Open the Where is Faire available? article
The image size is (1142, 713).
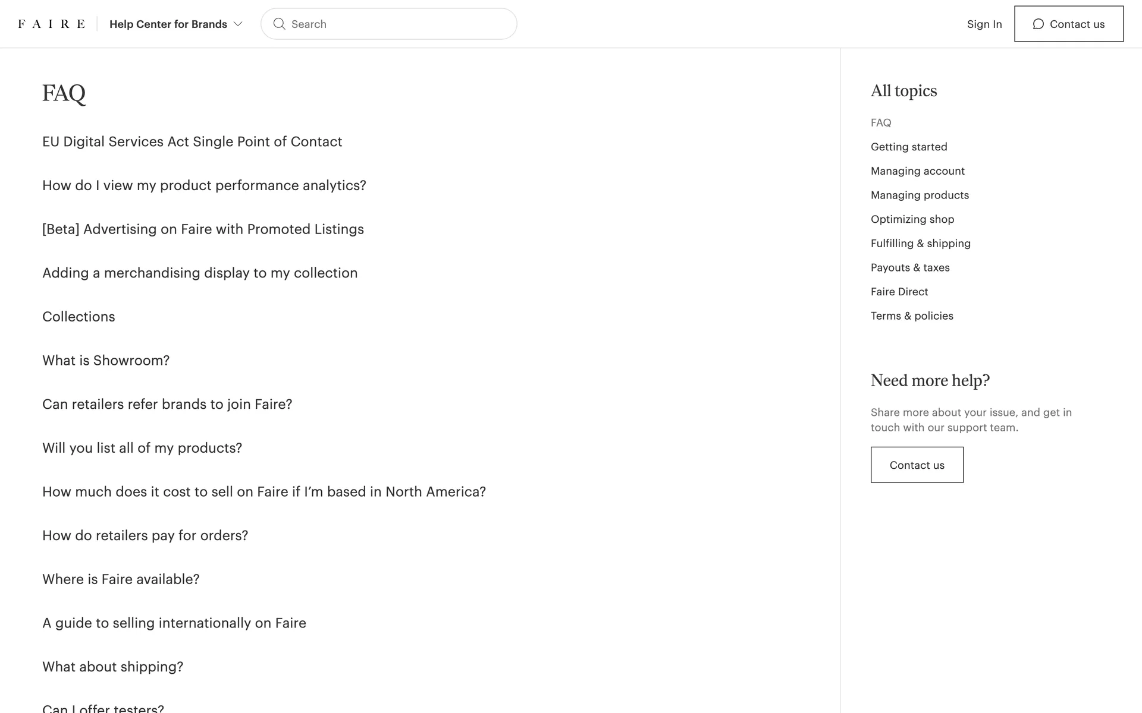click(x=121, y=579)
